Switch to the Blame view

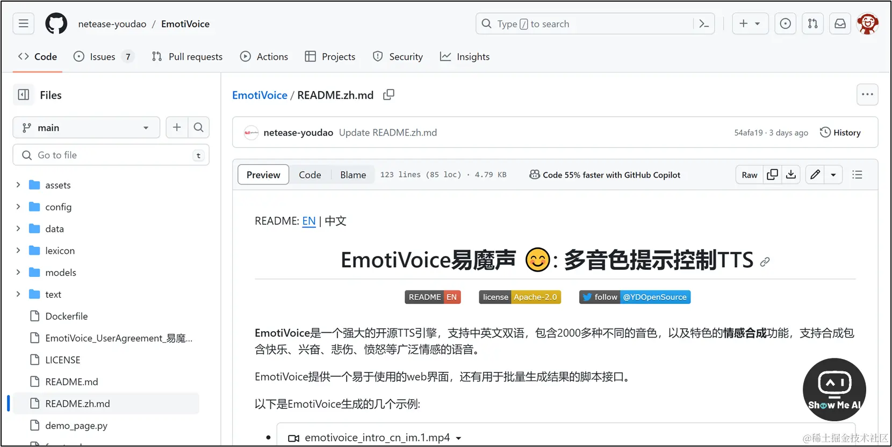click(x=353, y=174)
